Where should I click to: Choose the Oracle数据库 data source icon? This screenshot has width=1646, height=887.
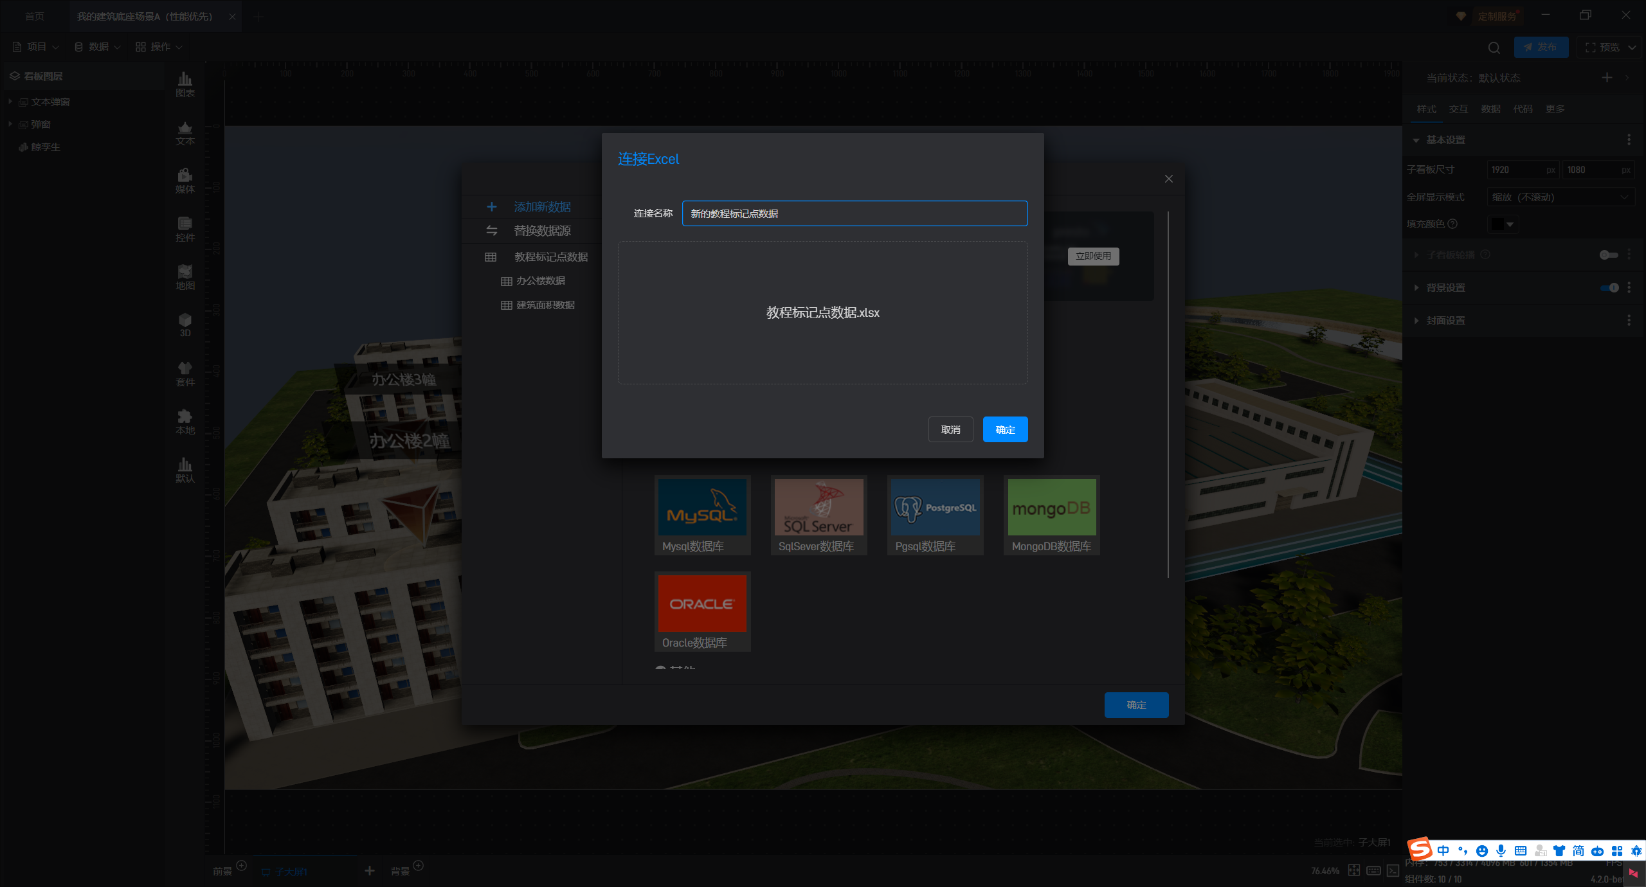pos(702,604)
